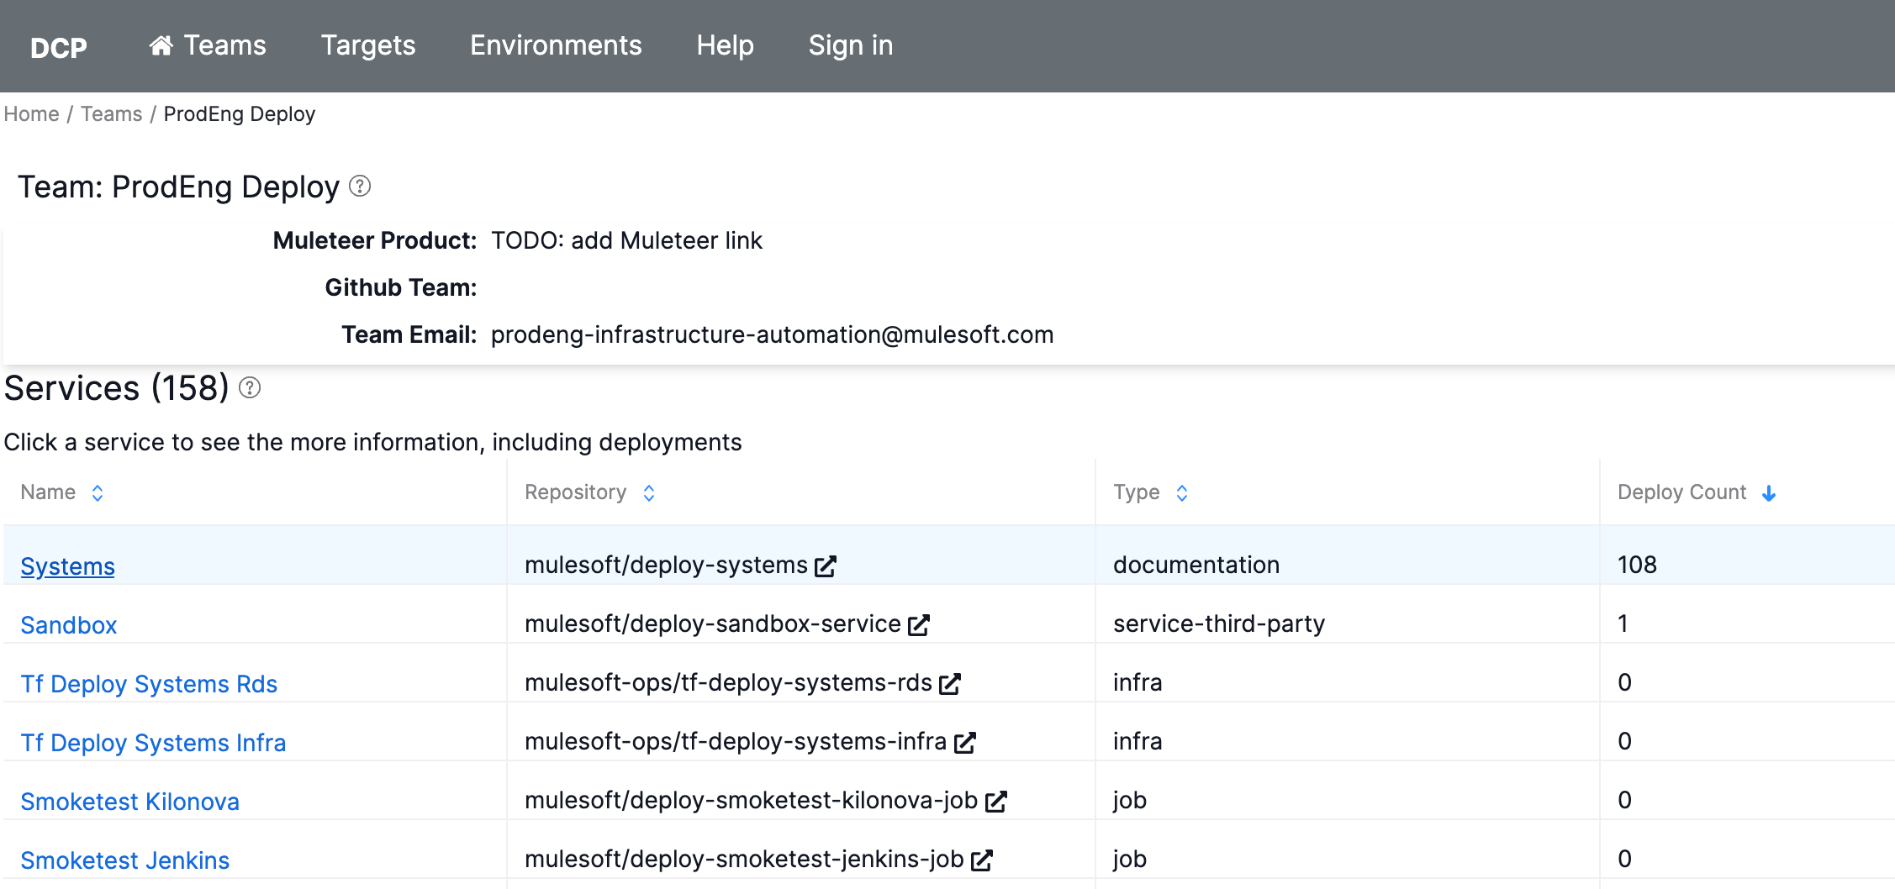Screen dimensions: 1895x889
Task: Toggle Deploy Count sort arrow
Action: tap(1769, 493)
